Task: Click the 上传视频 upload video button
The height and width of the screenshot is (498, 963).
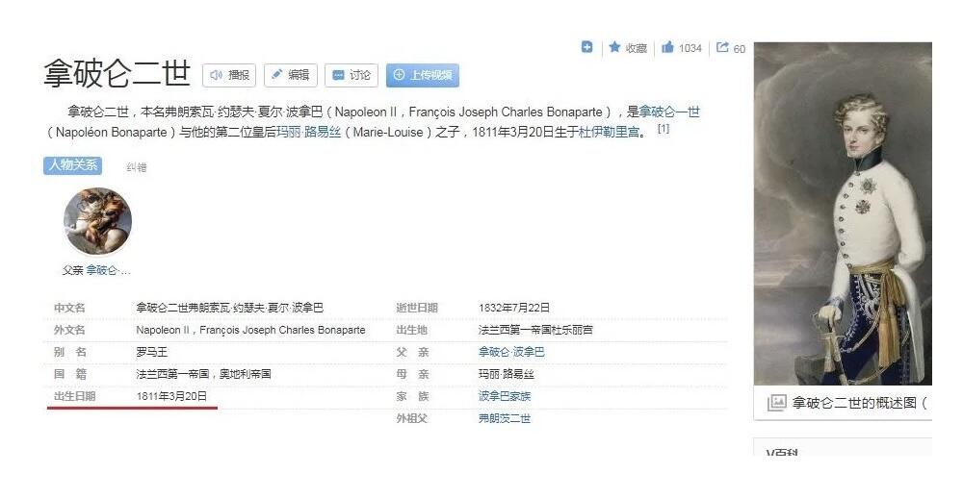Action: [x=423, y=75]
